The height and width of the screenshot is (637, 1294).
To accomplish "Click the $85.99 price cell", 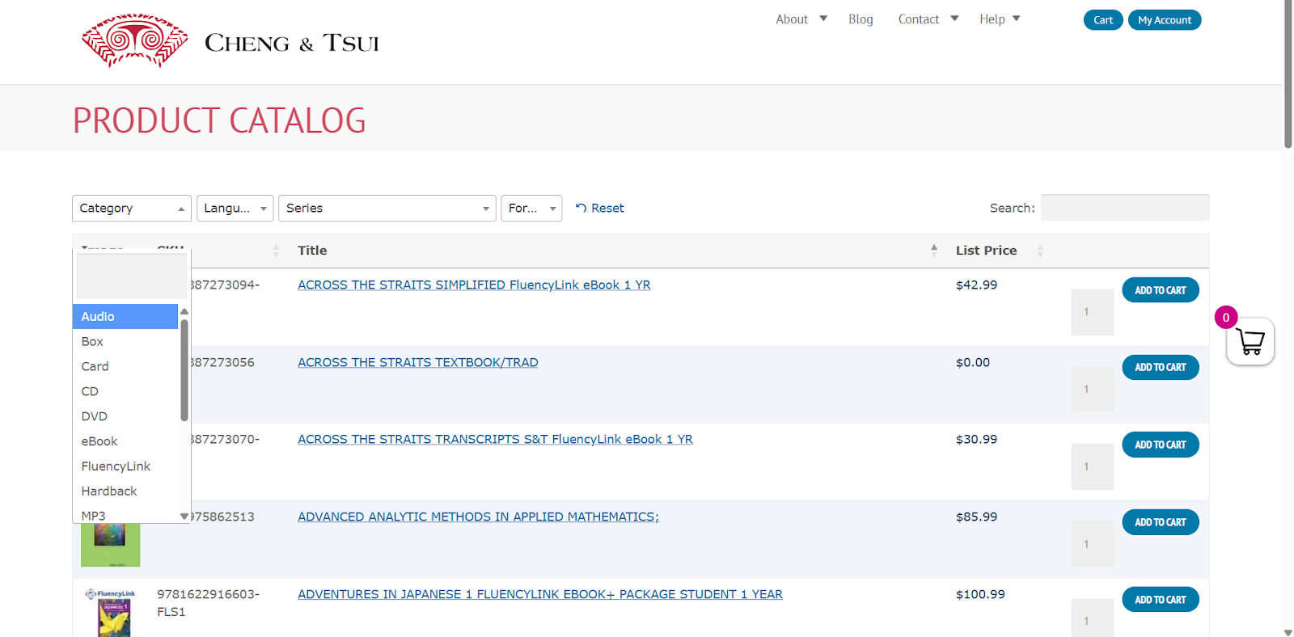I will point(977,517).
